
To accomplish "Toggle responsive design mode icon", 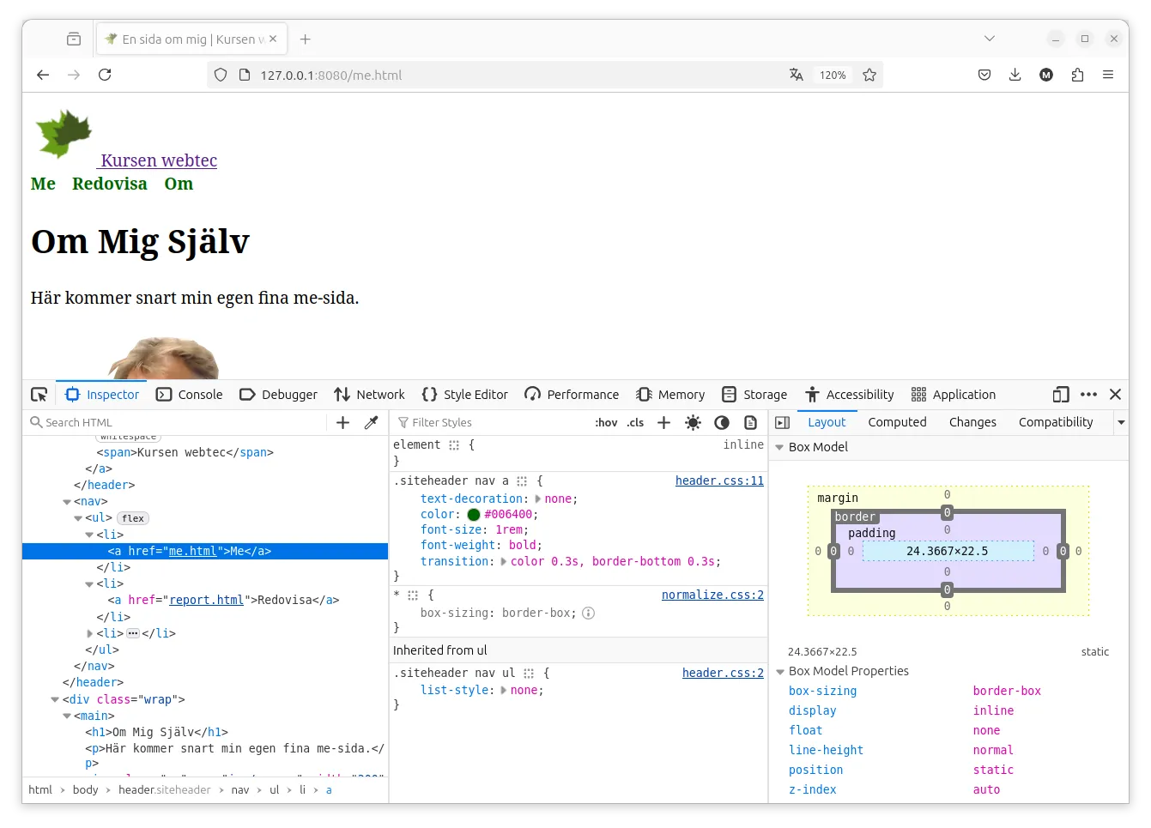I will pyautogui.click(x=1061, y=395).
